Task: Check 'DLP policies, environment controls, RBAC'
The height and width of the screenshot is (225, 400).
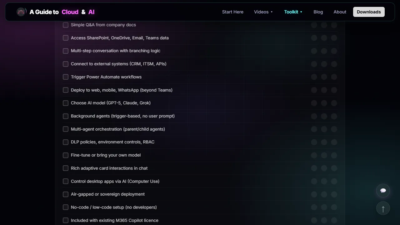Action: tap(66, 142)
